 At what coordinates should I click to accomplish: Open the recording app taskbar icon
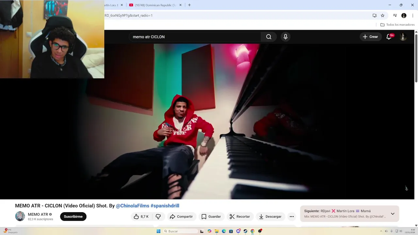(260, 231)
